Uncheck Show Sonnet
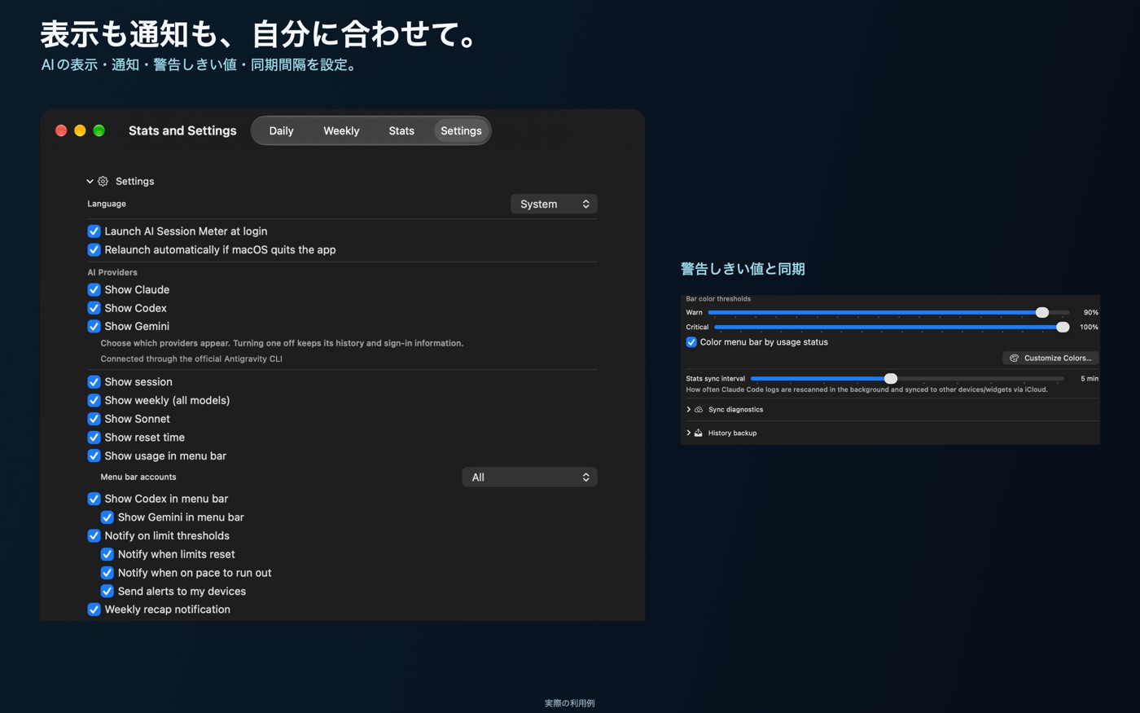The height and width of the screenshot is (713, 1140). 94,419
